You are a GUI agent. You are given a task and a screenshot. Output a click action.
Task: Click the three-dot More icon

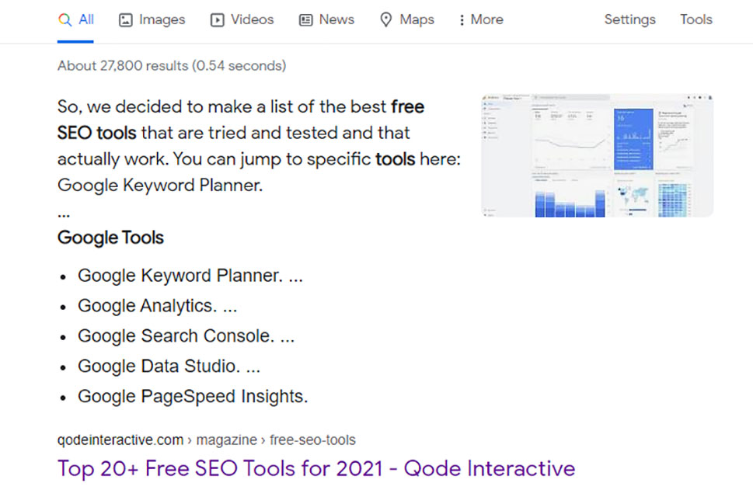pos(462,20)
